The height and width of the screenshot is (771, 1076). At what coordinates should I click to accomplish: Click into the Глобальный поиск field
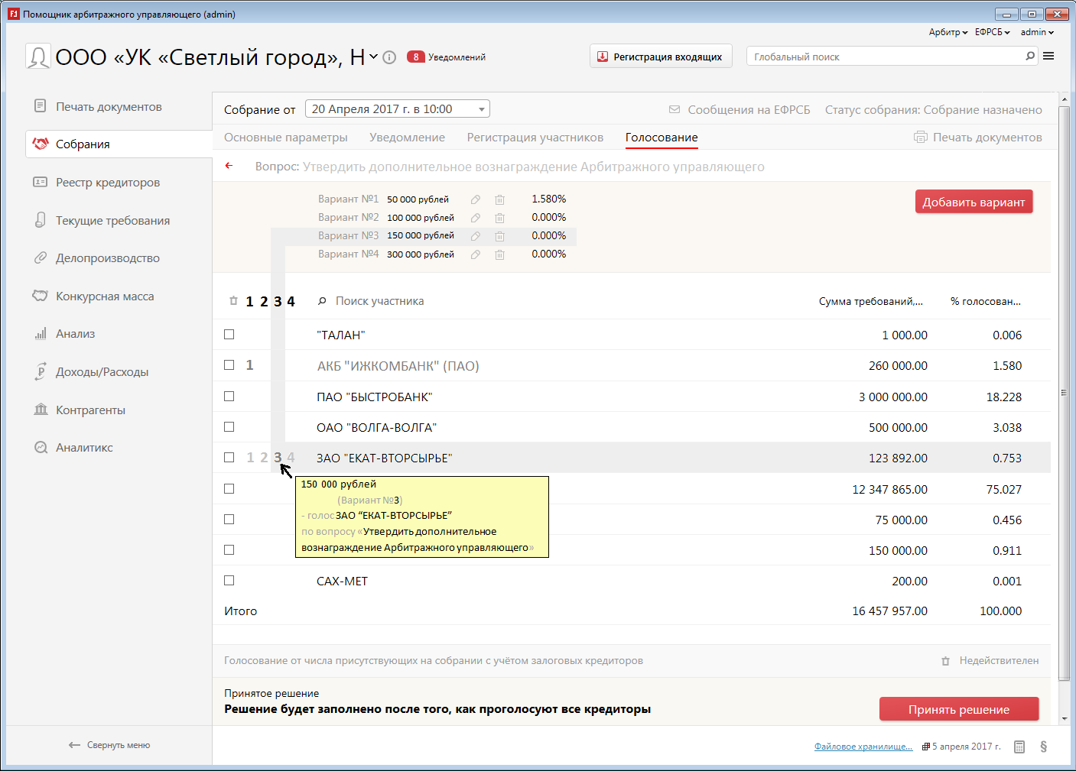(x=887, y=57)
